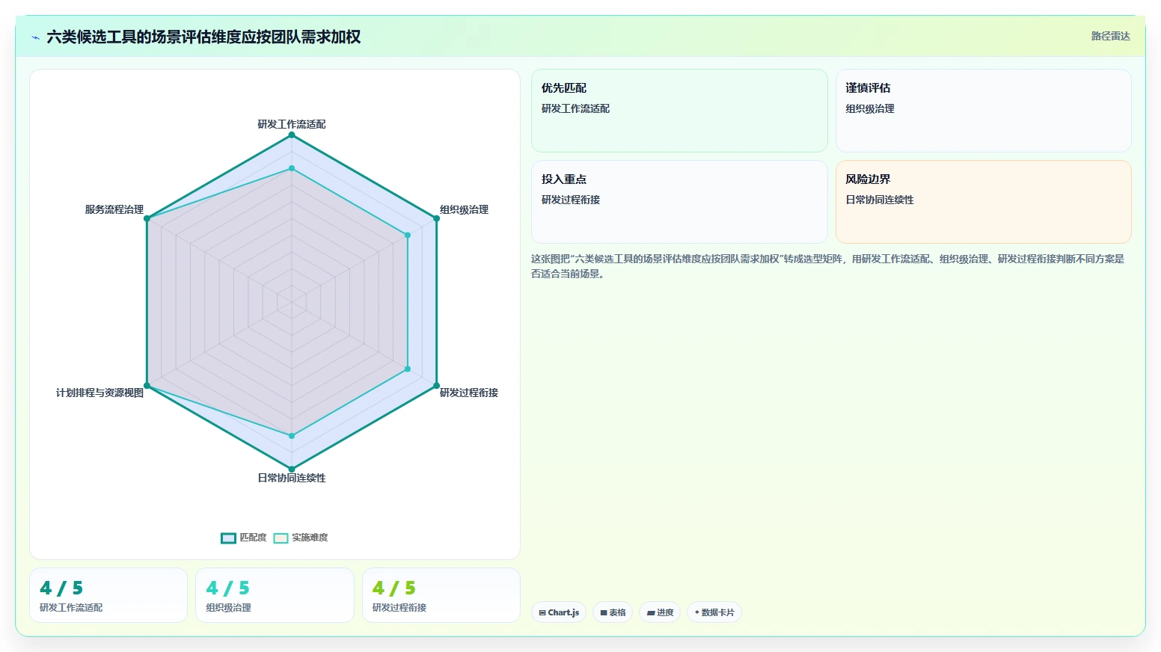Click the 计划排程与资源视图 axis label
1161x652 pixels.
[99, 393]
